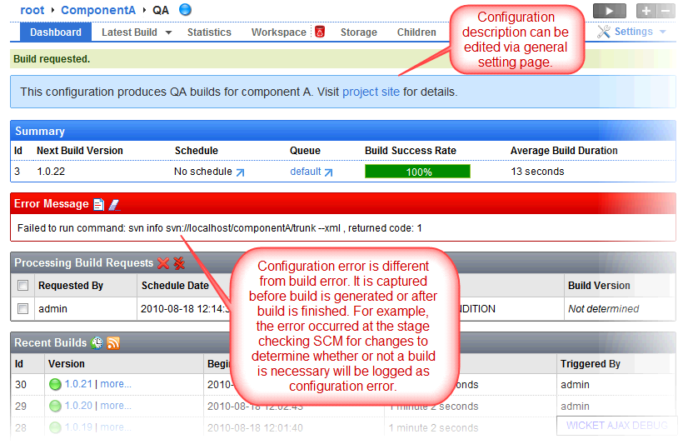Screen dimensions: 683x444
Task: Toggle select-all checkbox in Processing Build Requests
Action: [23, 286]
